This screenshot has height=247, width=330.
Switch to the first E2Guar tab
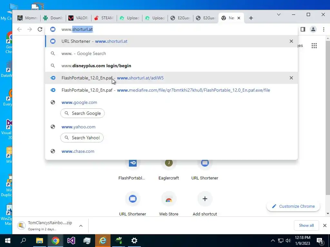click(180, 18)
